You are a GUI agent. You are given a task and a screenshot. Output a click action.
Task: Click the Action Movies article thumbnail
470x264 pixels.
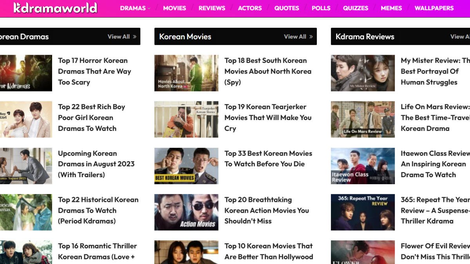click(186, 212)
